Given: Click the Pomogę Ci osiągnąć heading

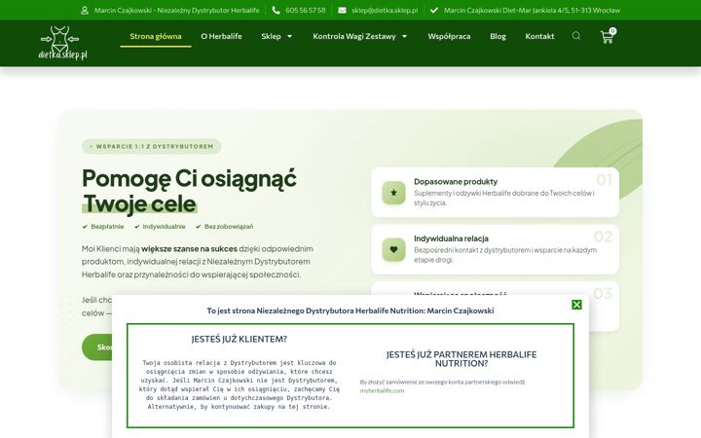Looking at the screenshot, I should [189, 178].
